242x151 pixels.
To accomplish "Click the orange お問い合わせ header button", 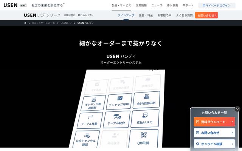I will (206, 15).
